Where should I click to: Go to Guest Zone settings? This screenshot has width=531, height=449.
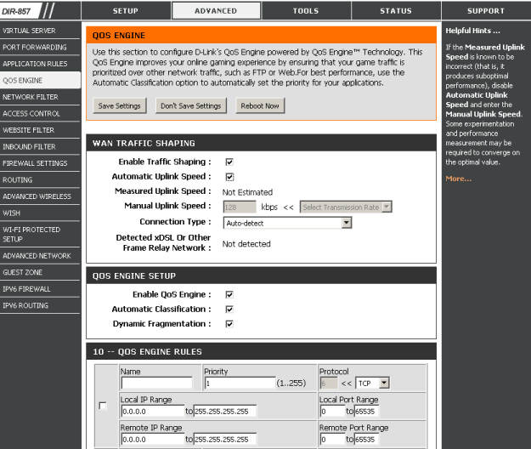[40, 272]
